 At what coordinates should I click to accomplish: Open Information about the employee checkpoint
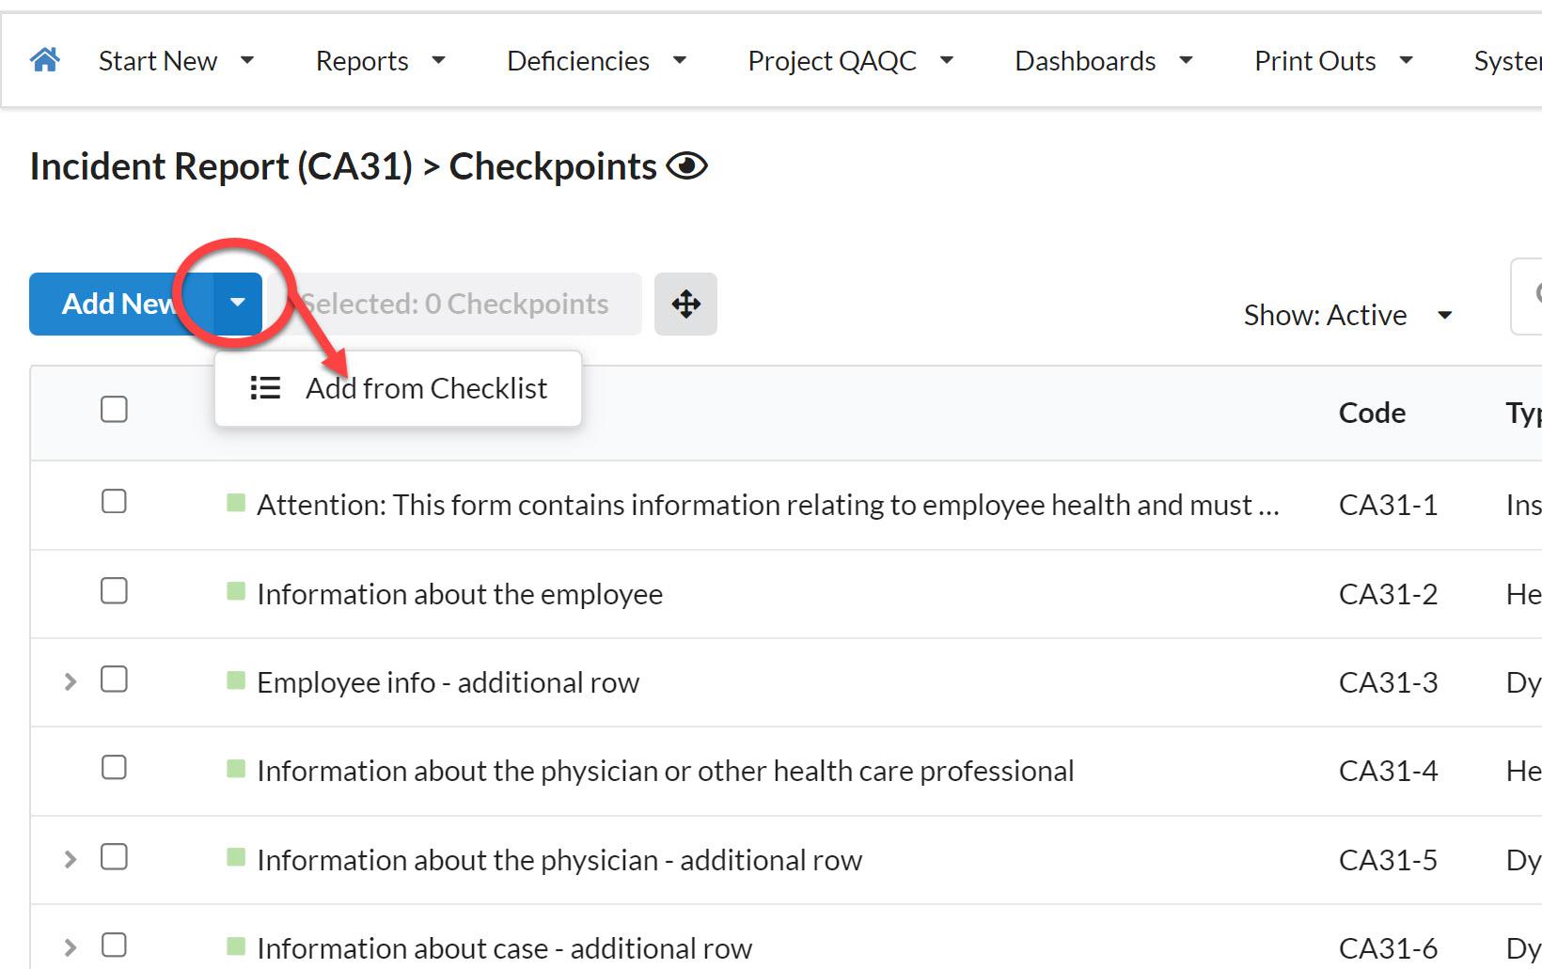[460, 594]
